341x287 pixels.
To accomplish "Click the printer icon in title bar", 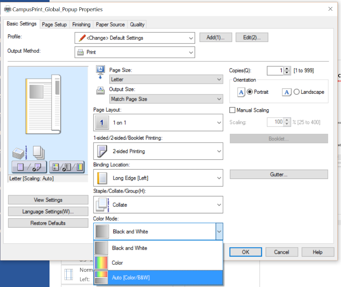I will coord(7,9).
